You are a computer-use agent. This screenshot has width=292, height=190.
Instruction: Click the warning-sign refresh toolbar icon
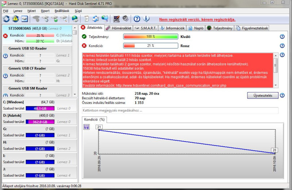pyautogui.click(x=15, y=19)
